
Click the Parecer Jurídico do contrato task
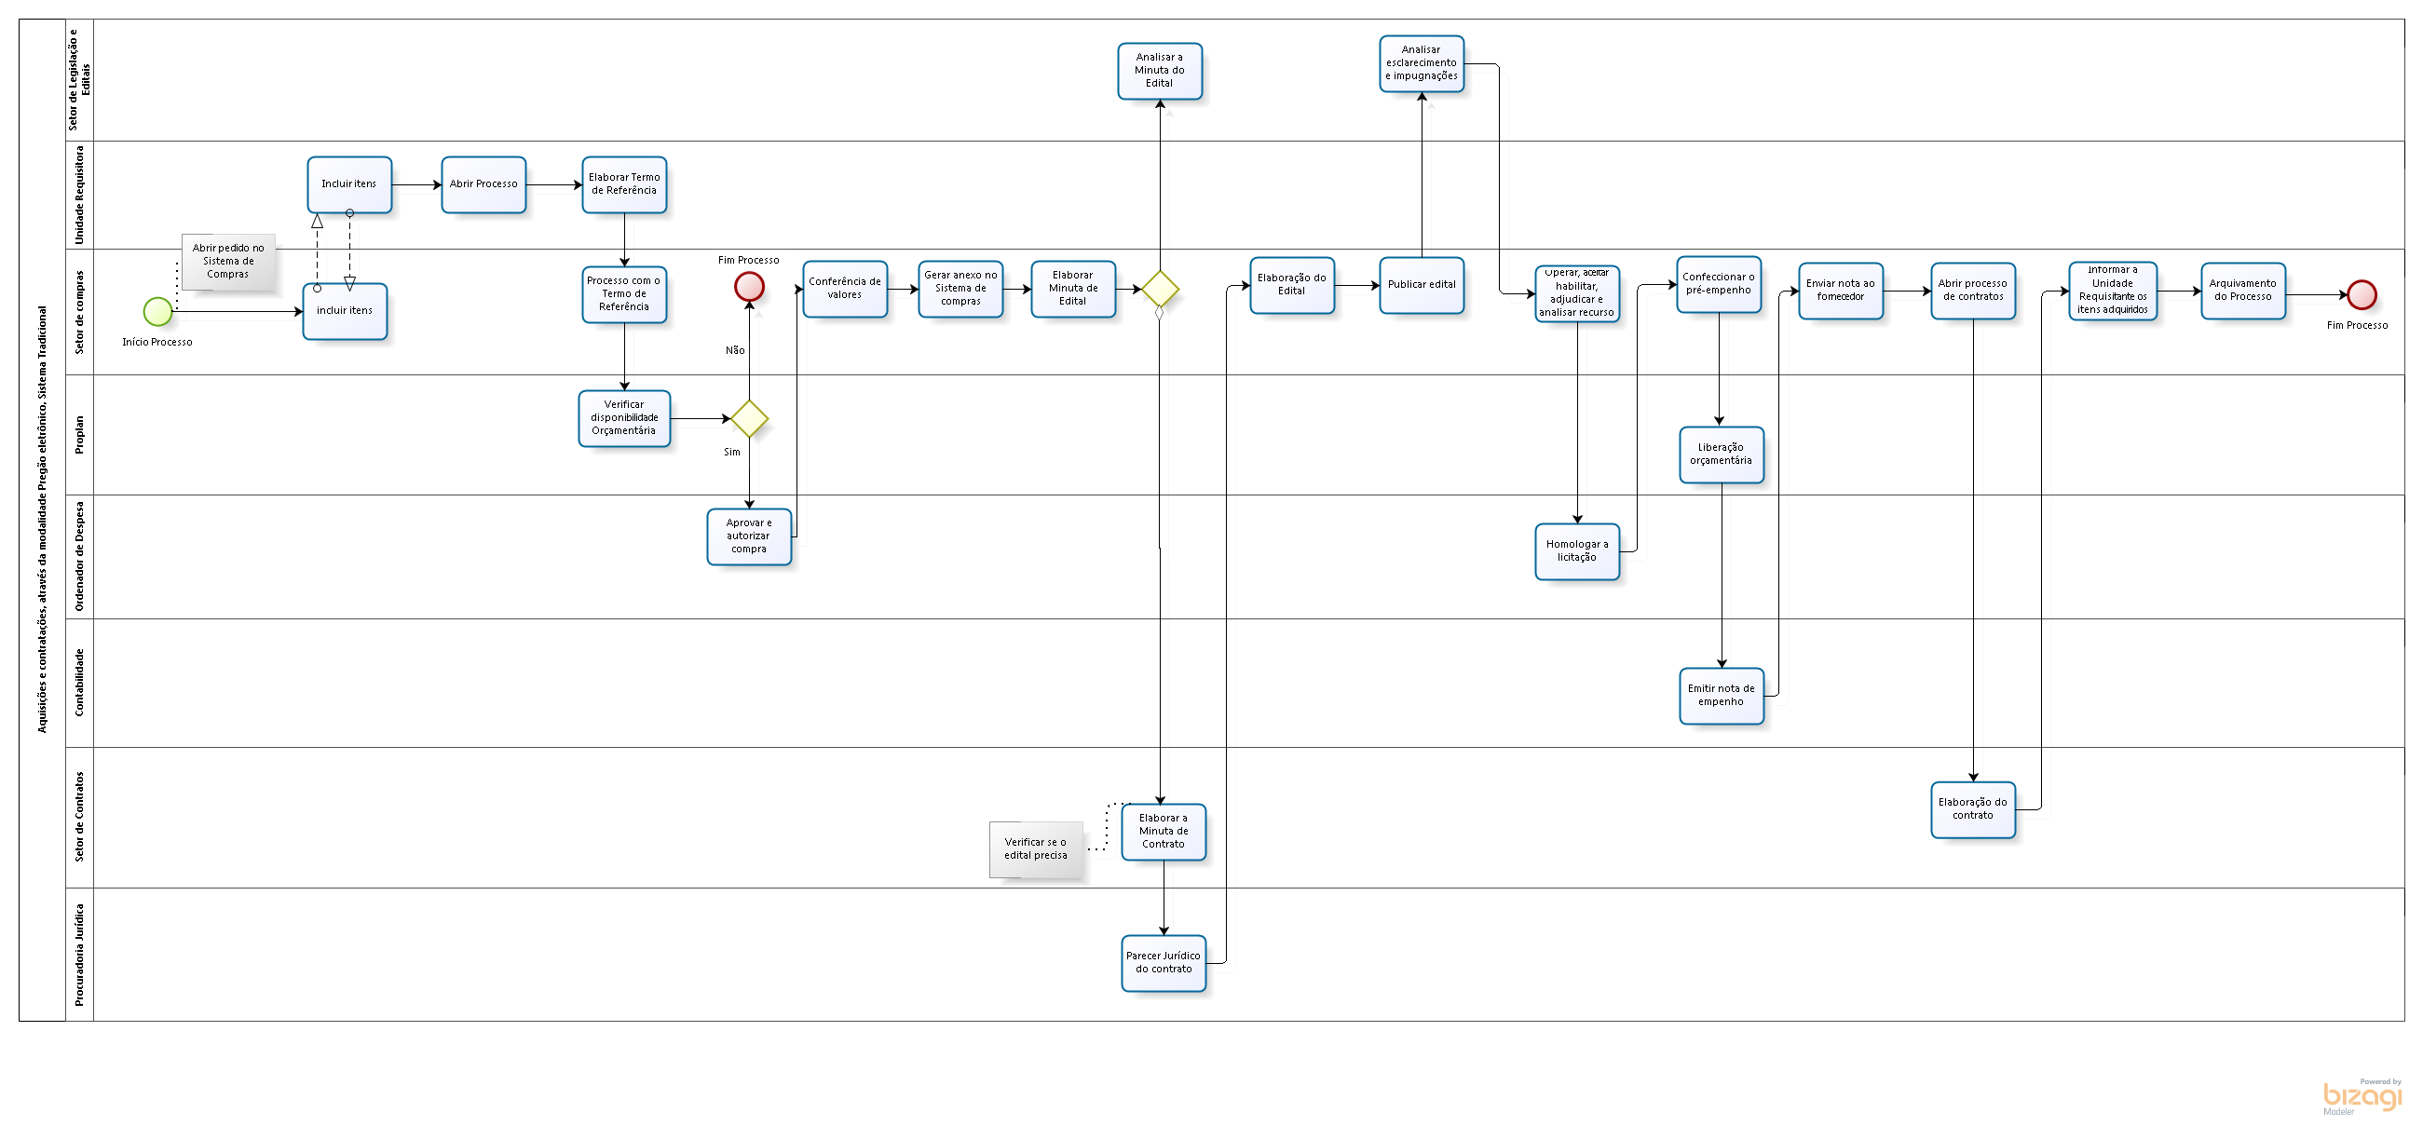pos(1163,962)
